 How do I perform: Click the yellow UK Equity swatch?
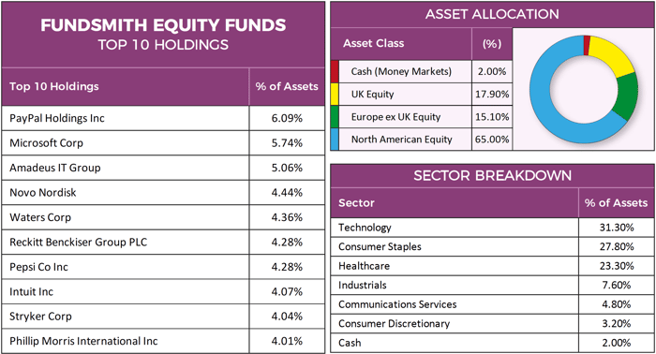click(335, 94)
